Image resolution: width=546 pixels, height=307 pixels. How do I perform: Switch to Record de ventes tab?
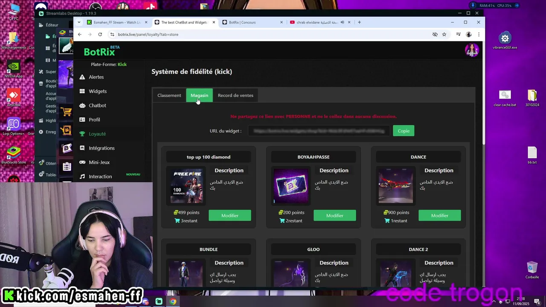click(235, 96)
